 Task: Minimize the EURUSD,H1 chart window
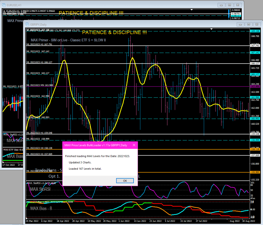point(221,5)
